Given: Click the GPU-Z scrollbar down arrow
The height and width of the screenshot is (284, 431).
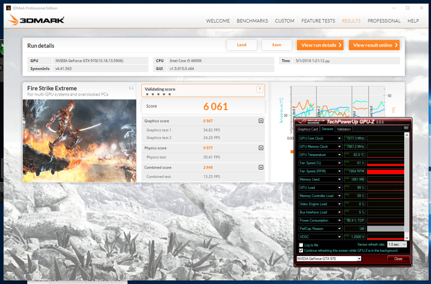Looking at the screenshot, I should coord(407,238).
